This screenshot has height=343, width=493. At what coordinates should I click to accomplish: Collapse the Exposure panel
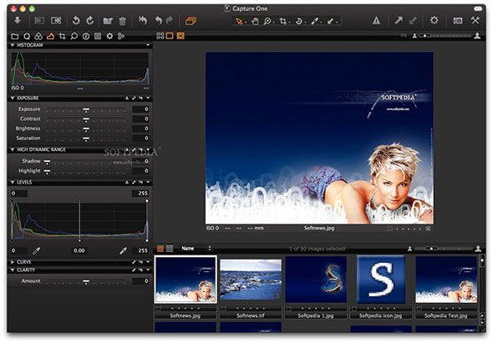pos(13,98)
